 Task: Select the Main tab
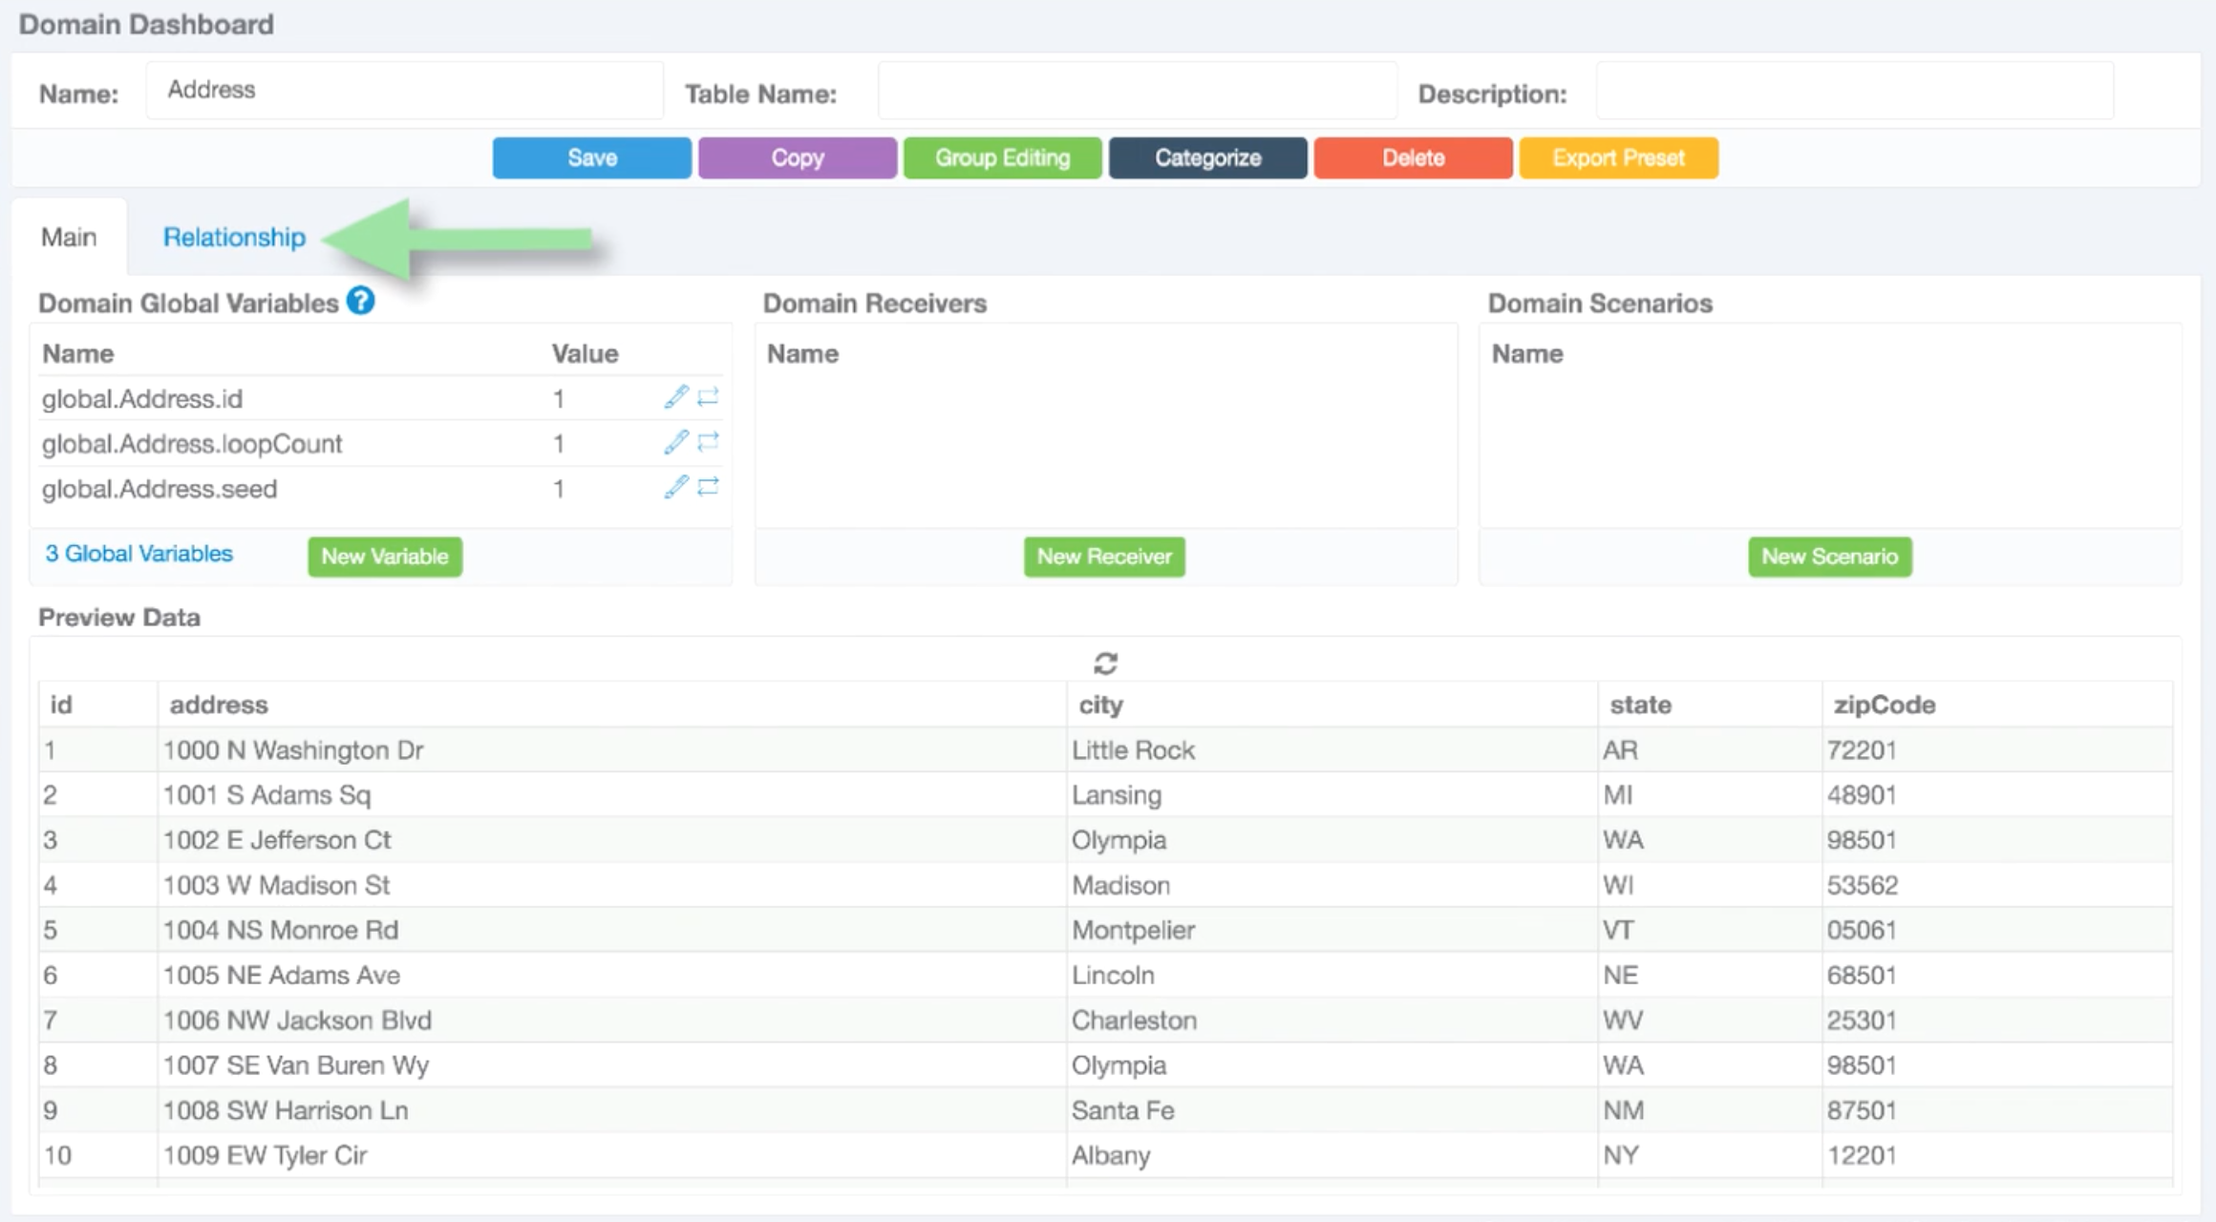[x=69, y=237]
